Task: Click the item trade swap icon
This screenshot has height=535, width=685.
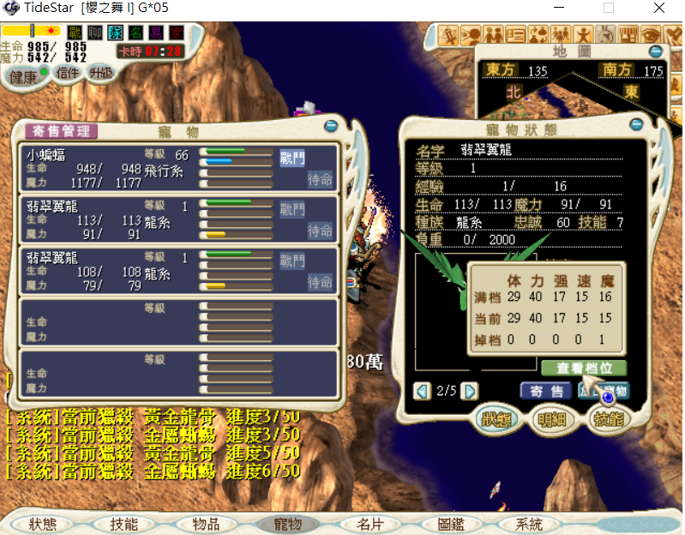Action: click(538, 35)
